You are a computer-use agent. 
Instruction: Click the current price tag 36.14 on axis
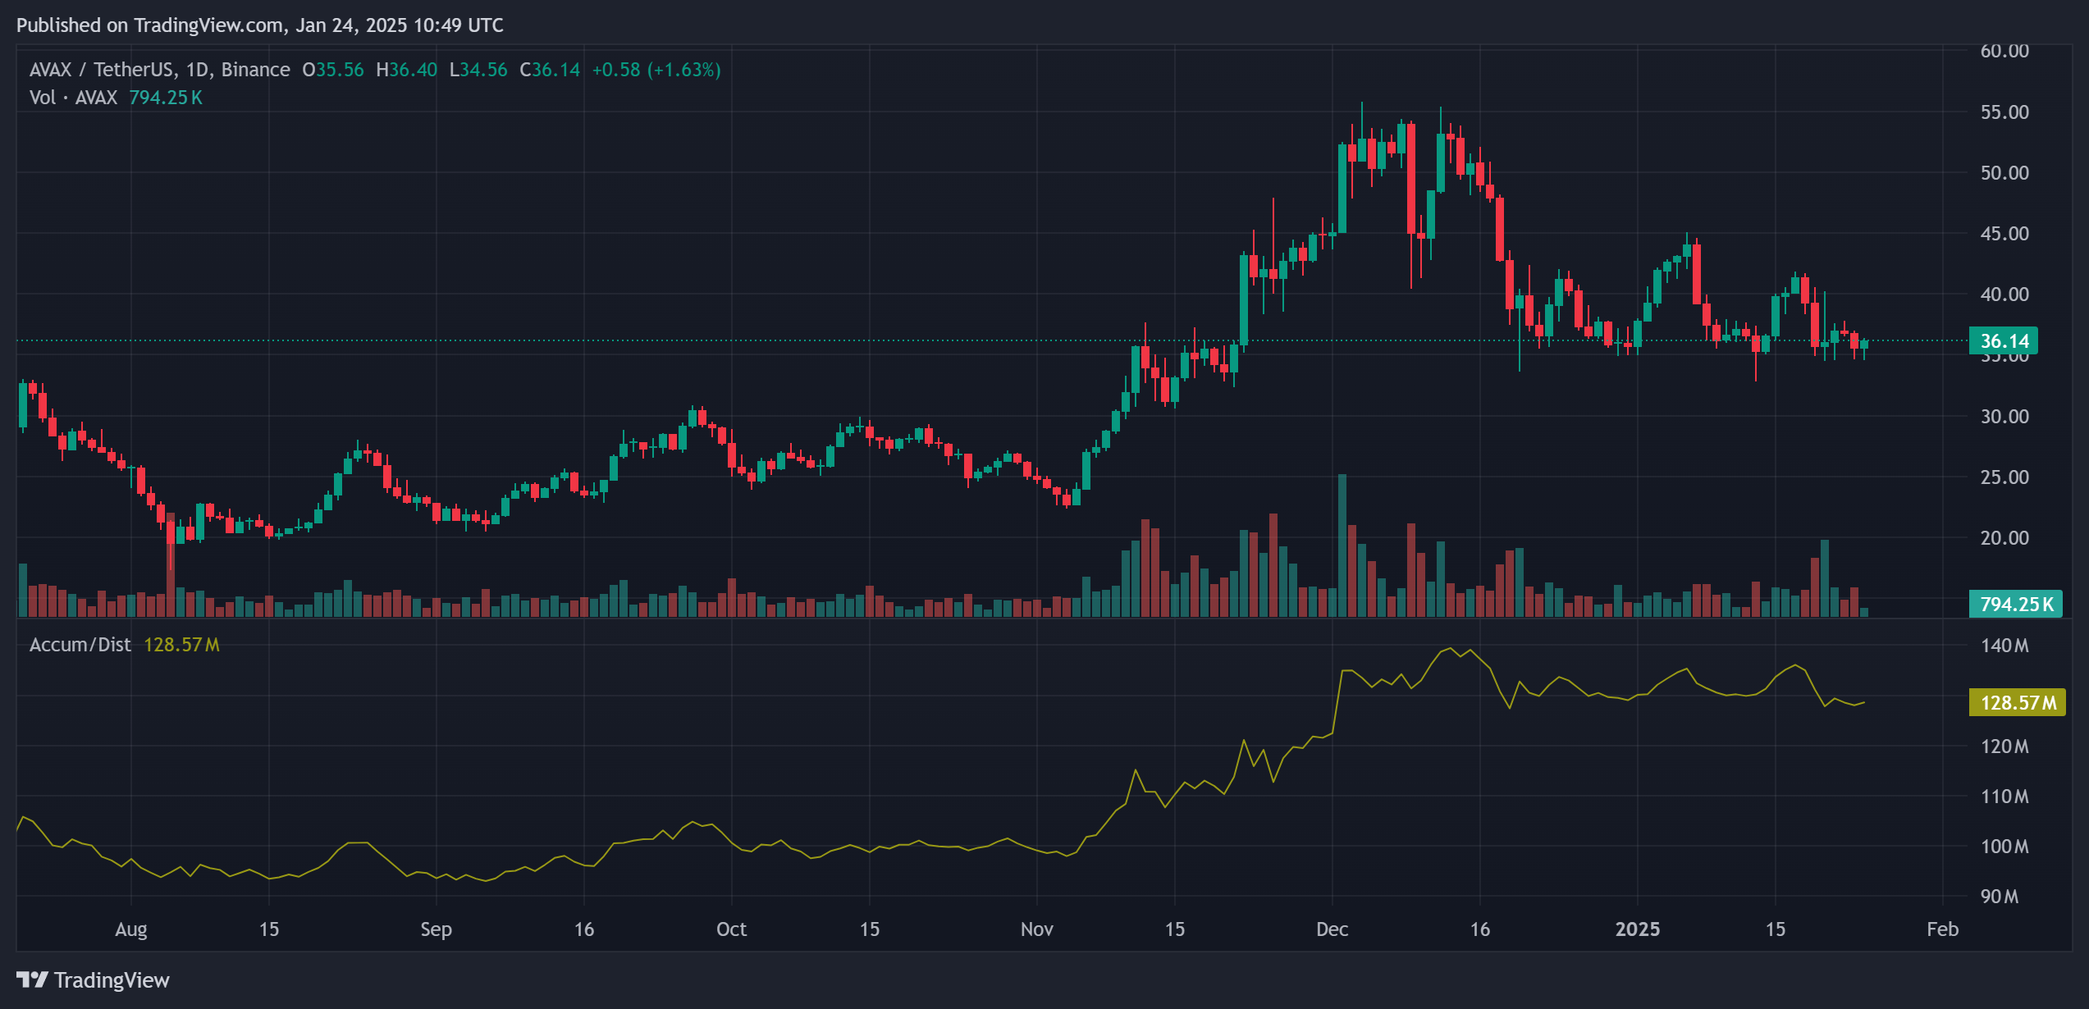[x=2004, y=340]
